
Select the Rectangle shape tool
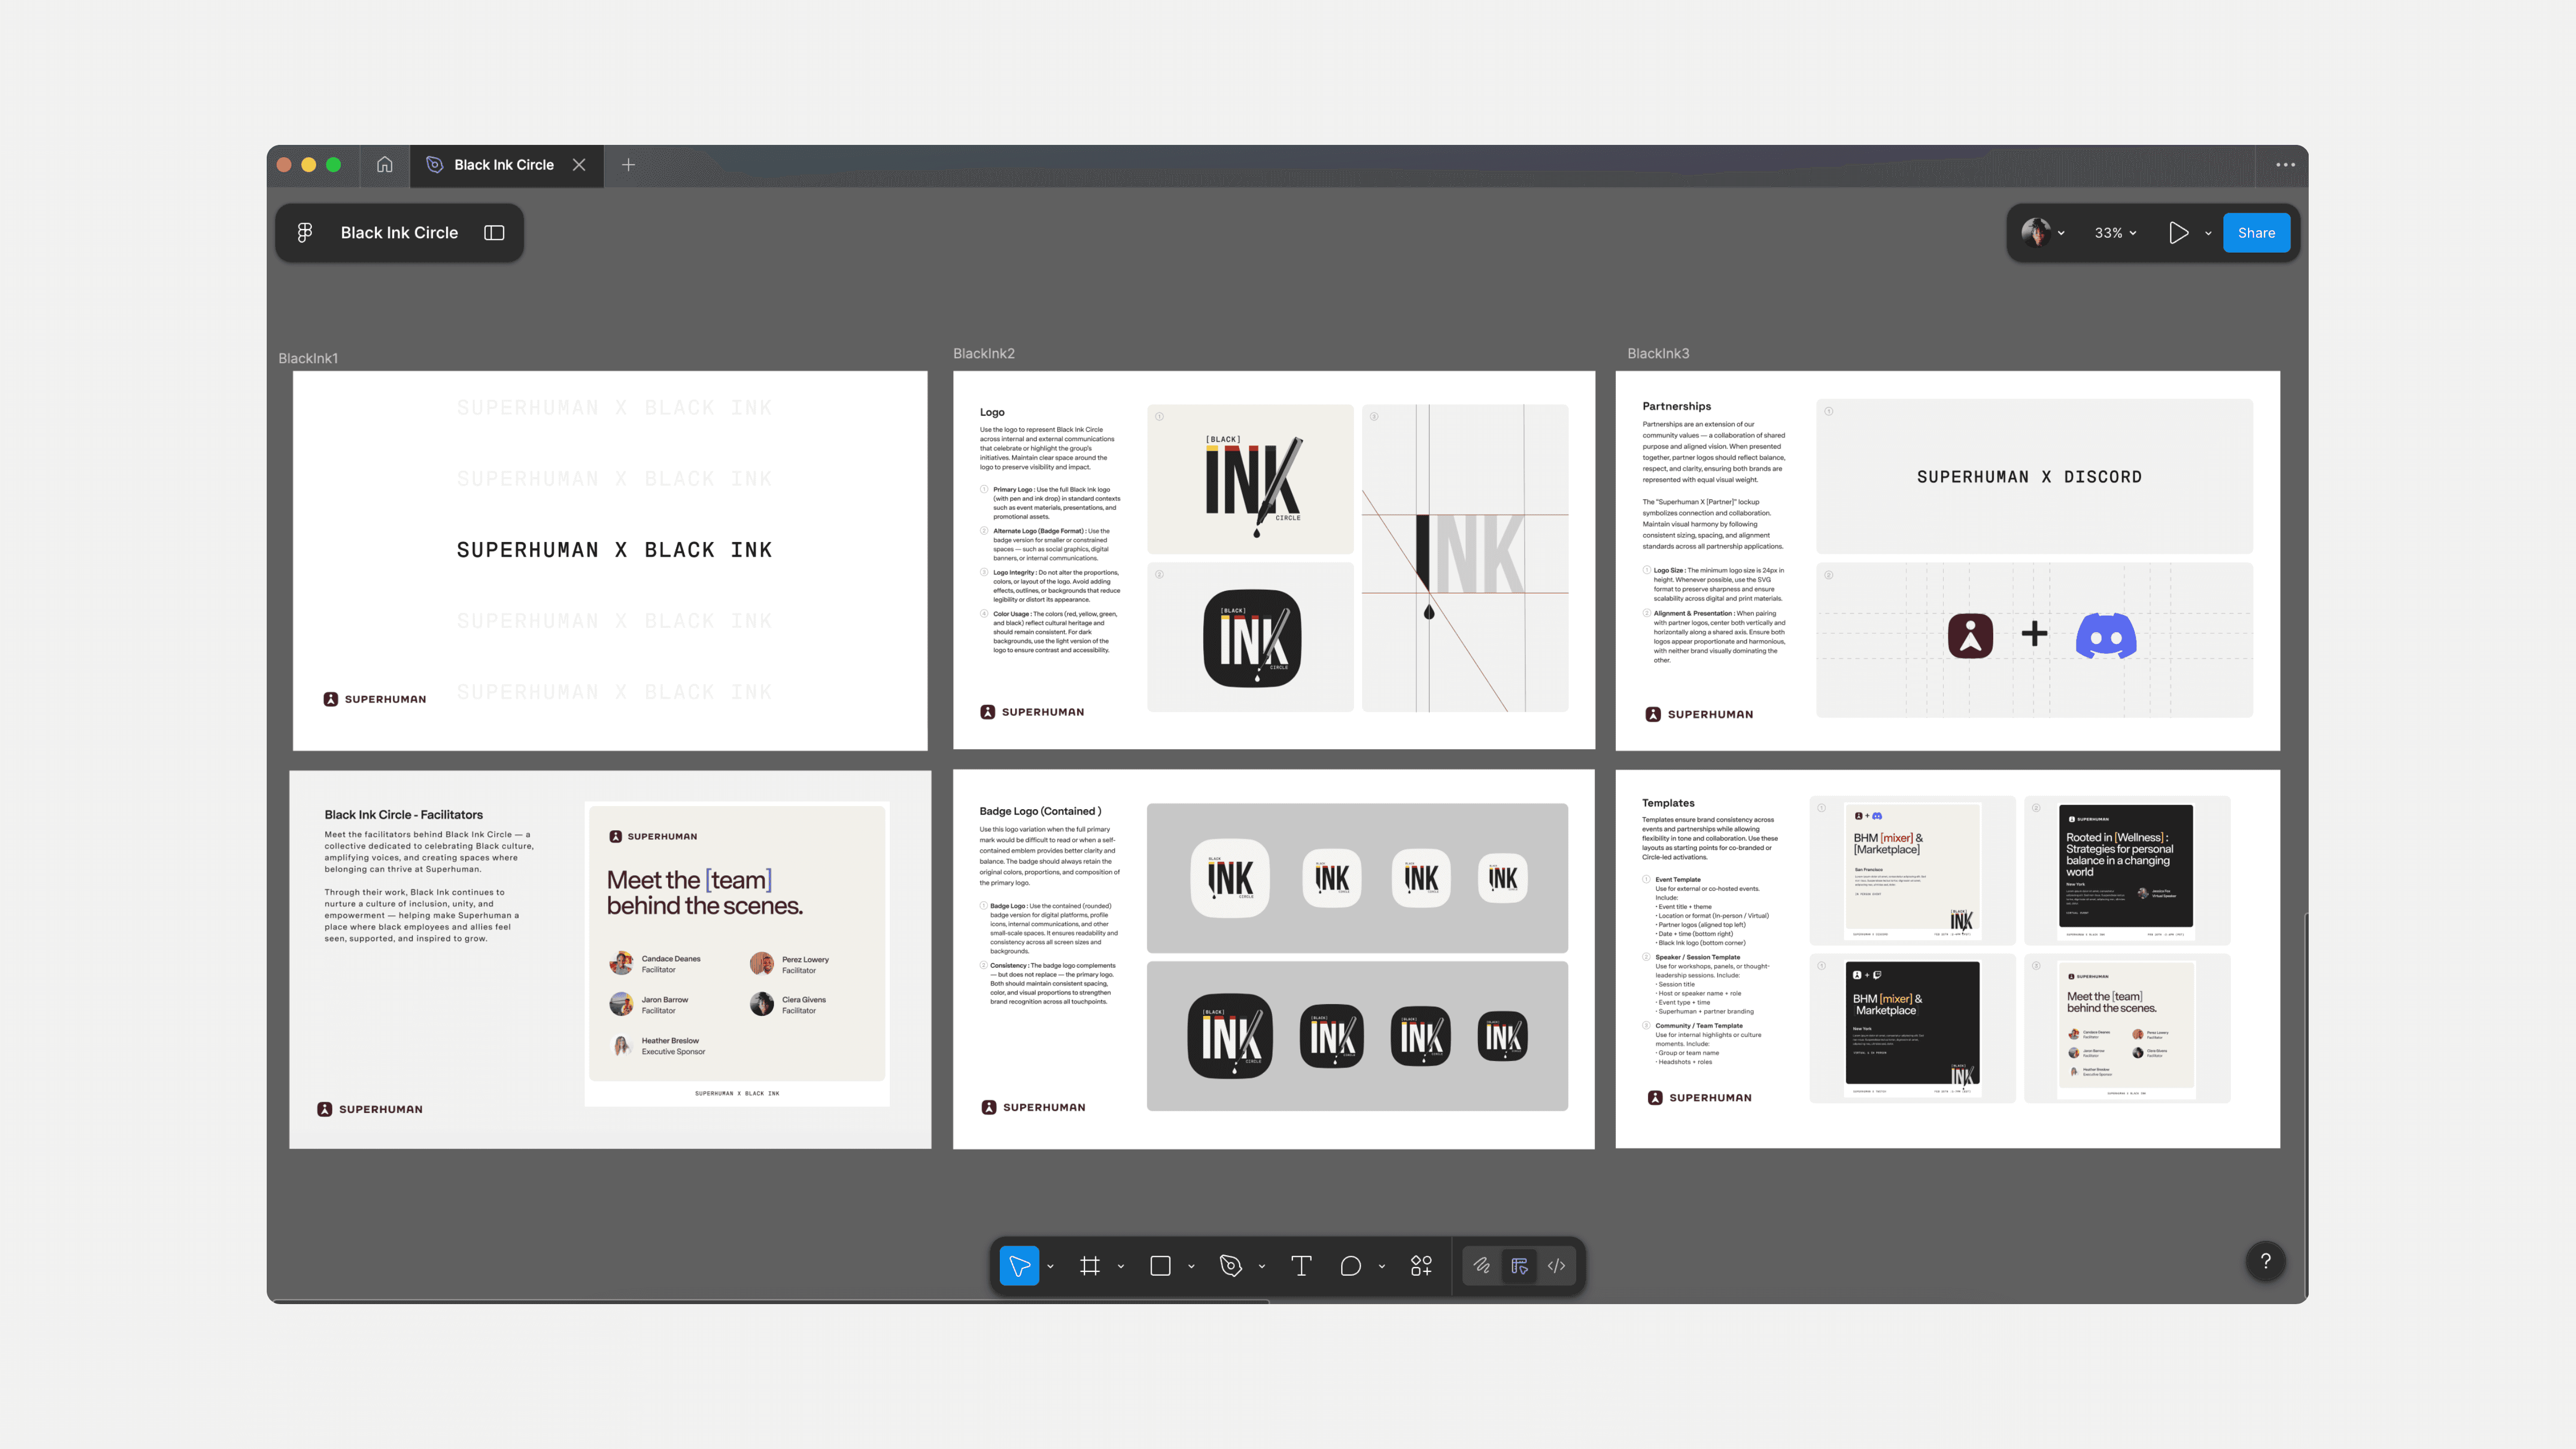coord(1160,1266)
